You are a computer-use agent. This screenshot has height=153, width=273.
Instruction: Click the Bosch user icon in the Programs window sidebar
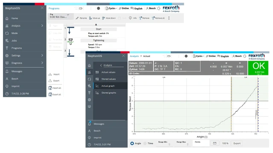[7, 79]
